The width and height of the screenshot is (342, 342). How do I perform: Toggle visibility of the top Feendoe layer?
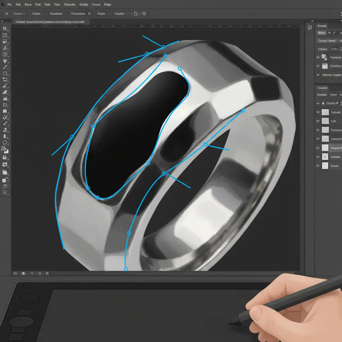(x=318, y=57)
